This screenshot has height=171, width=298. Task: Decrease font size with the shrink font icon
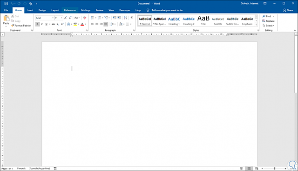click(x=70, y=18)
